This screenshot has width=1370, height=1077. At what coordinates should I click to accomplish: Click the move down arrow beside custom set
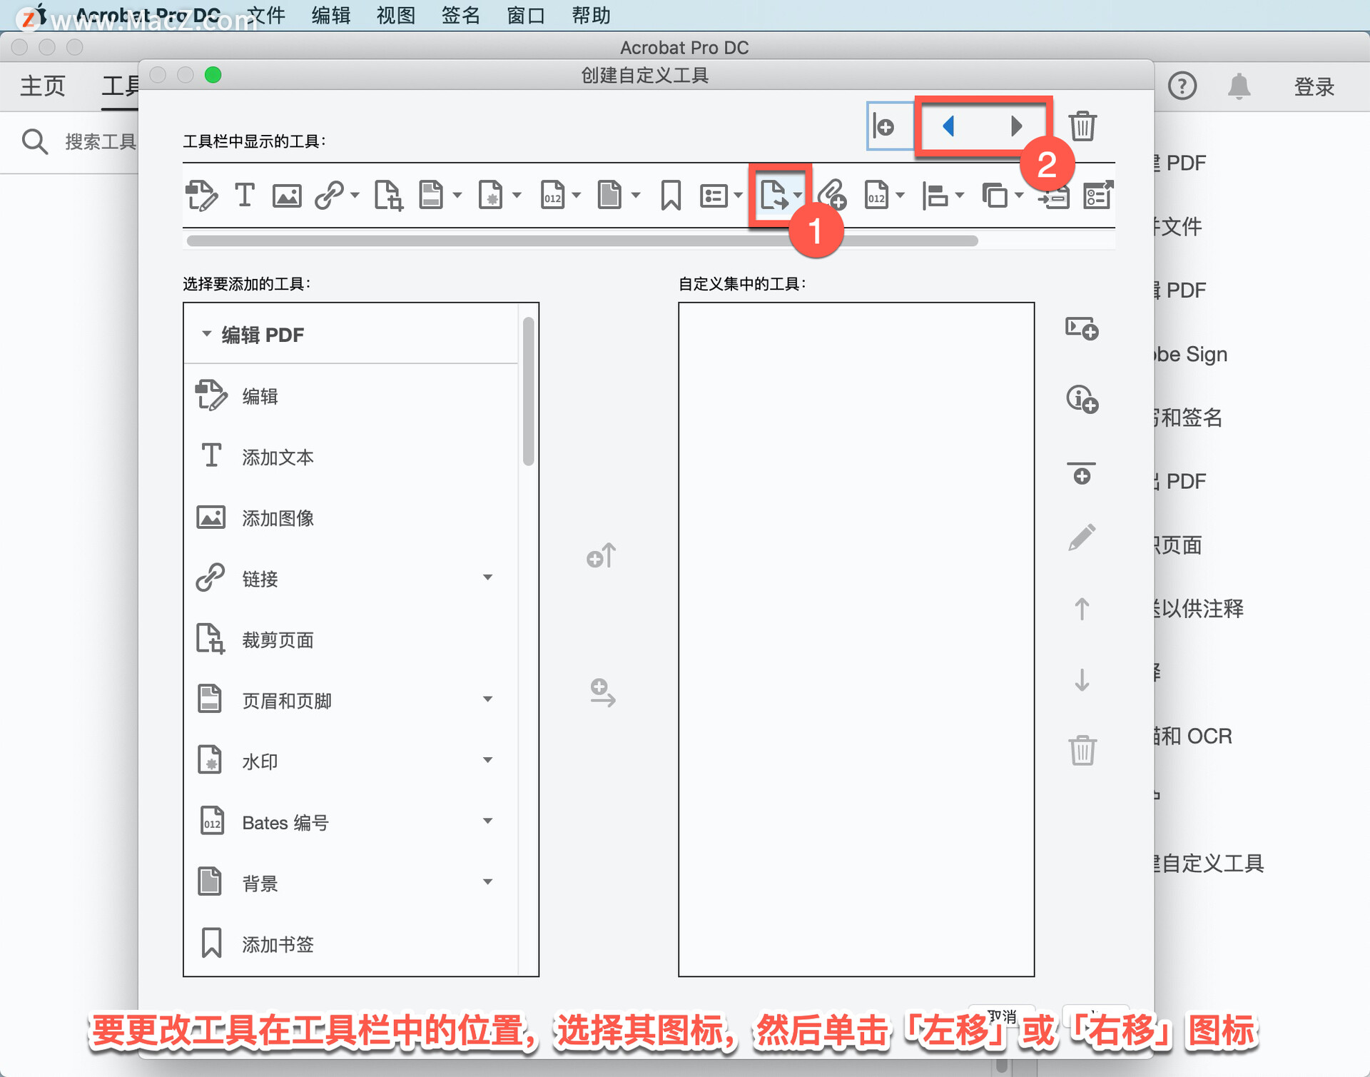point(1082,679)
